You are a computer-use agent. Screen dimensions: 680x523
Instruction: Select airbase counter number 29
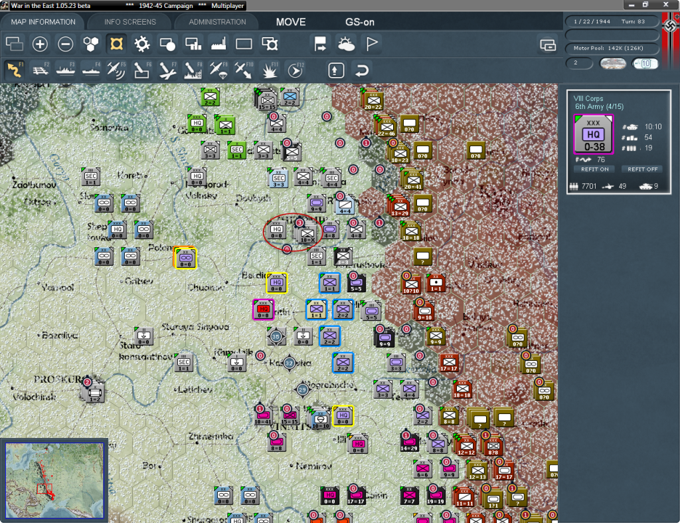coord(303,389)
